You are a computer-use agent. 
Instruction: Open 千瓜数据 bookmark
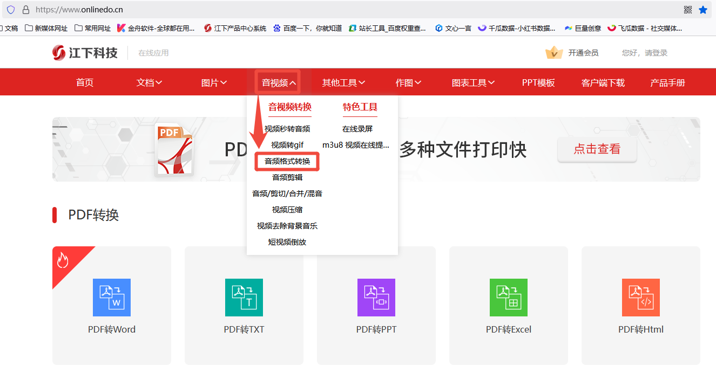click(x=517, y=28)
